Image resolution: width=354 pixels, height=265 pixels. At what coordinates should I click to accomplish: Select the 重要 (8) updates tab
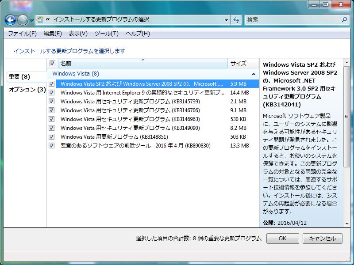(x=19, y=77)
